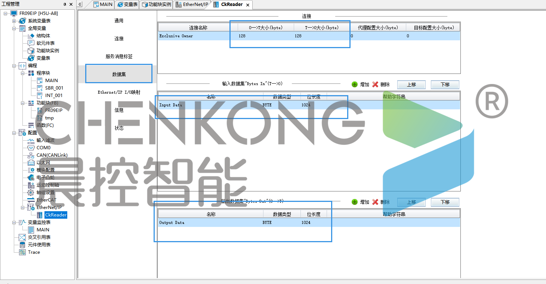Viewport: 546px width, 284px height.
Task: Open the 连接 settings page
Action: click(119, 39)
